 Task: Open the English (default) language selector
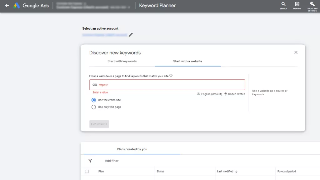click(x=210, y=94)
